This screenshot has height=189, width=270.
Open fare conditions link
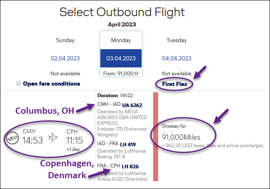pos(52,84)
